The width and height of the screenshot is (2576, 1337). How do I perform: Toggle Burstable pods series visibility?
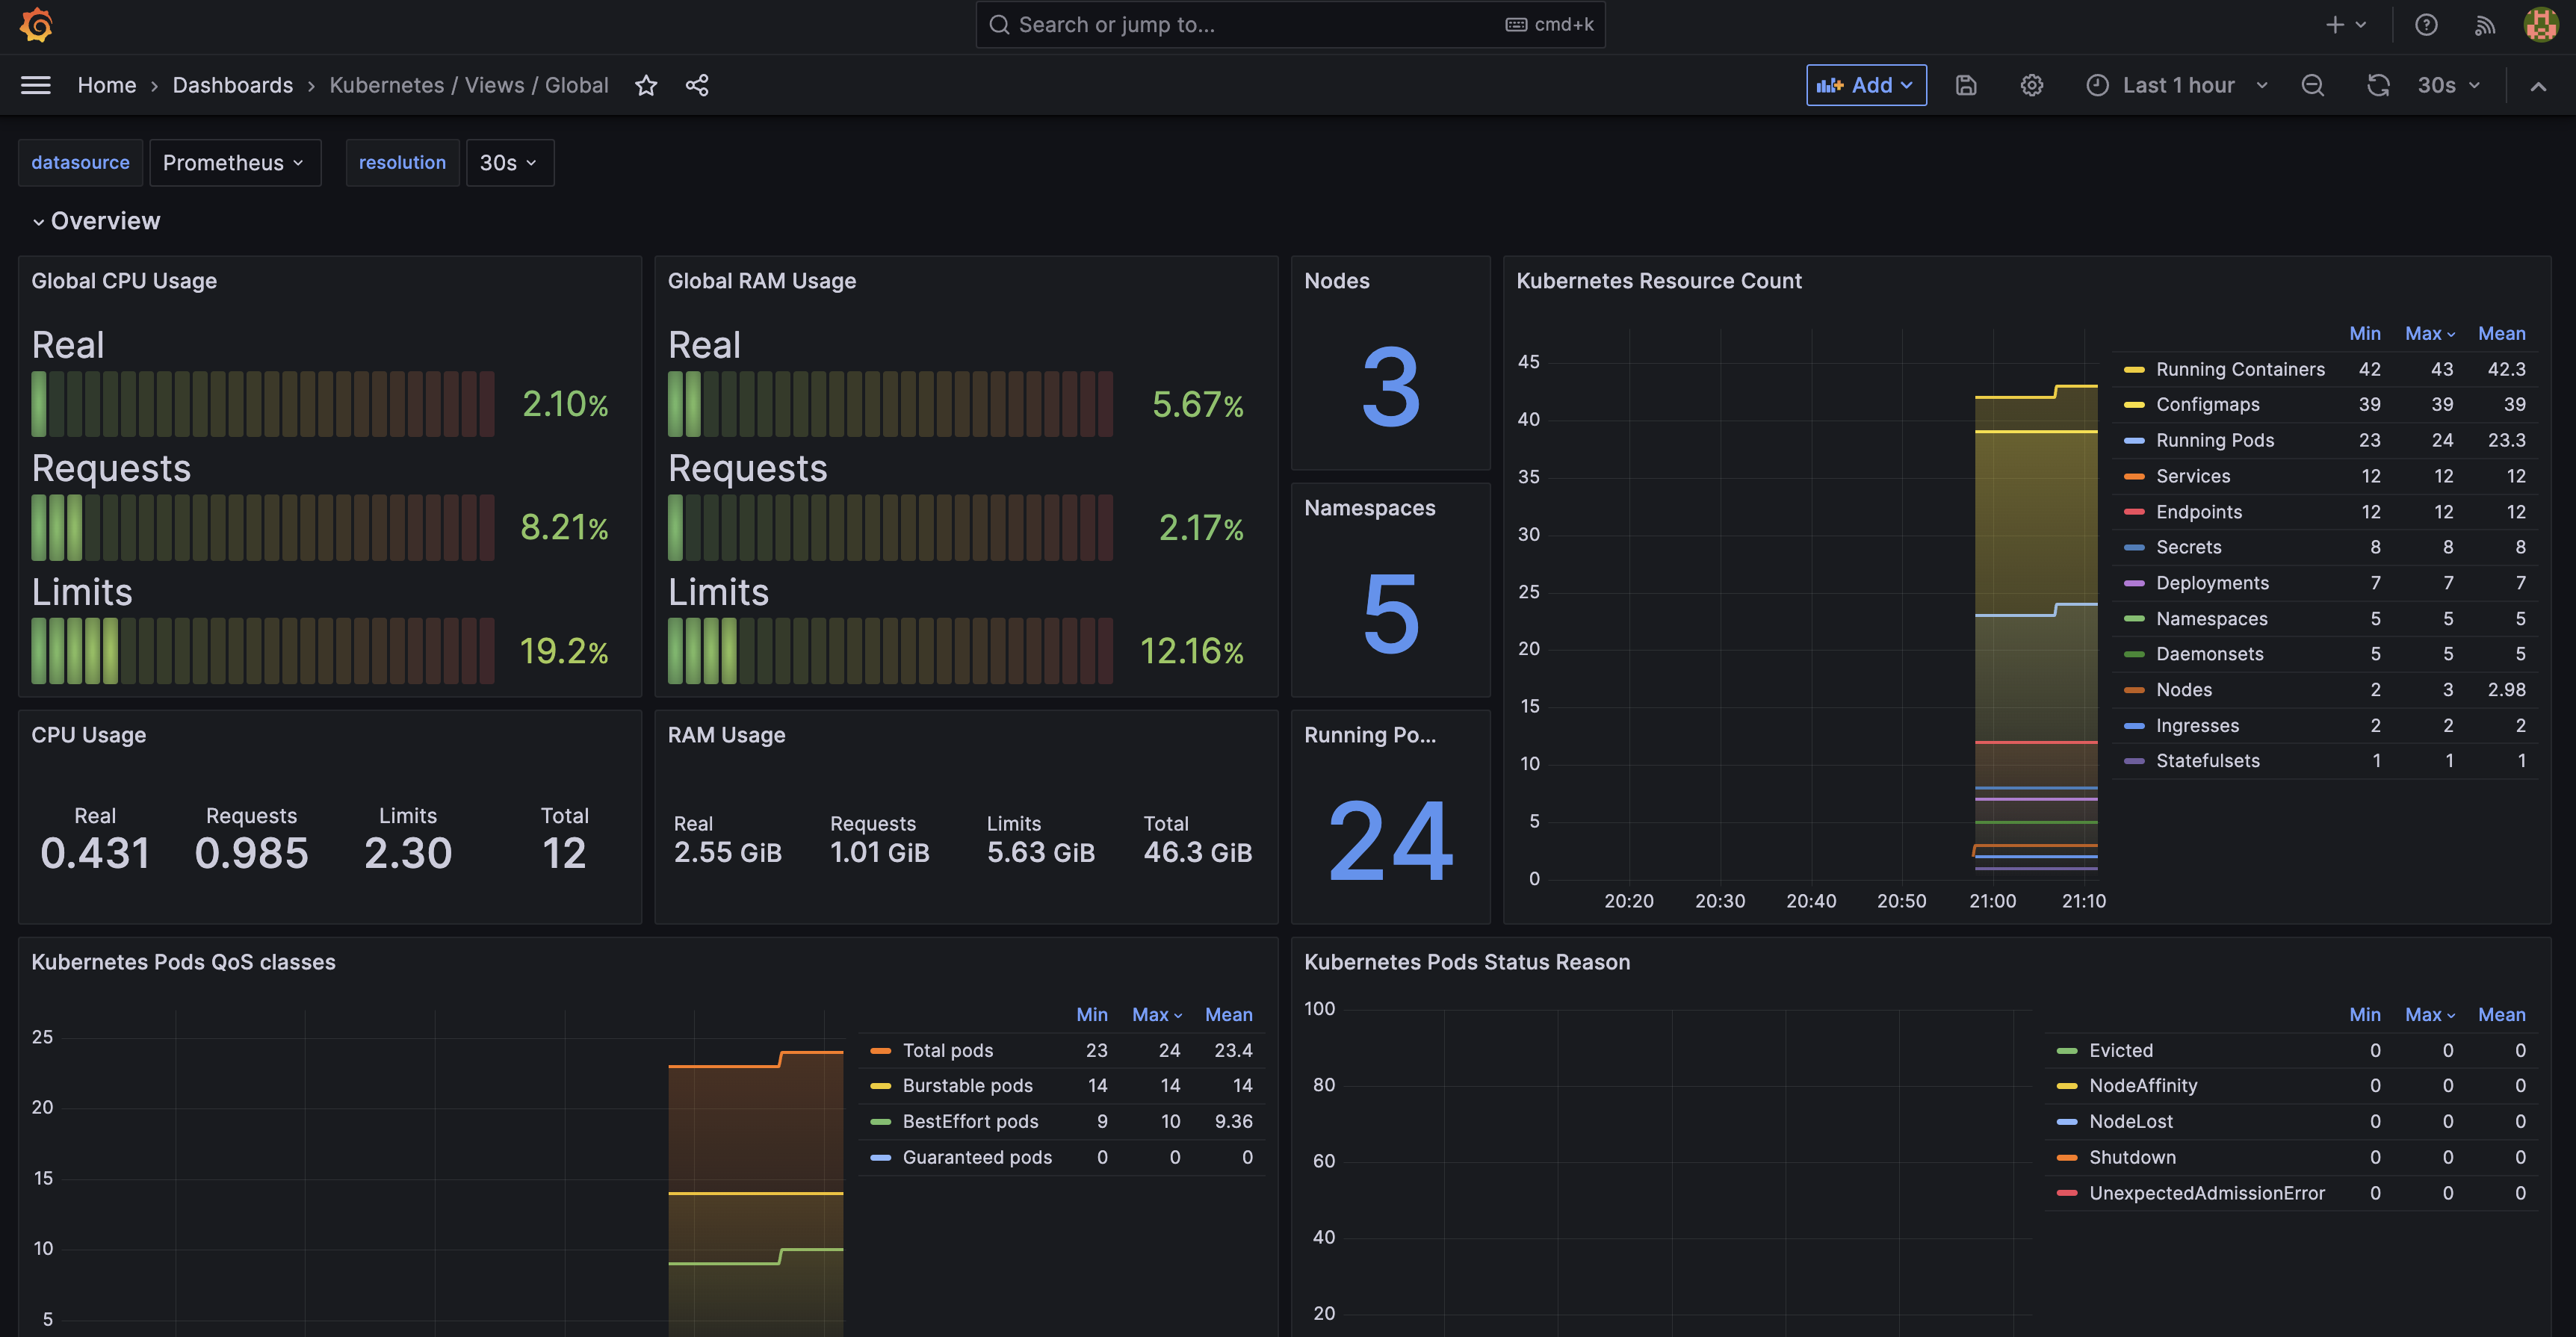[x=967, y=1085]
